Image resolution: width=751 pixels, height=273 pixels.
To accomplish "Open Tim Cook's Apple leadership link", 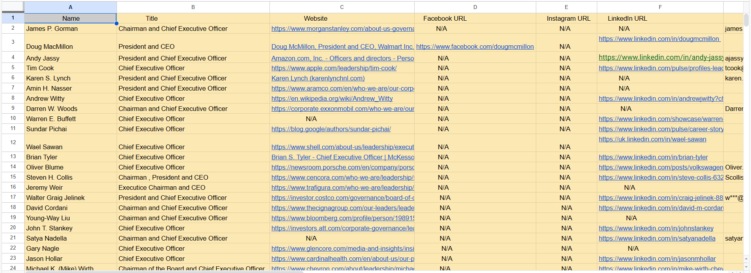I will point(334,68).
